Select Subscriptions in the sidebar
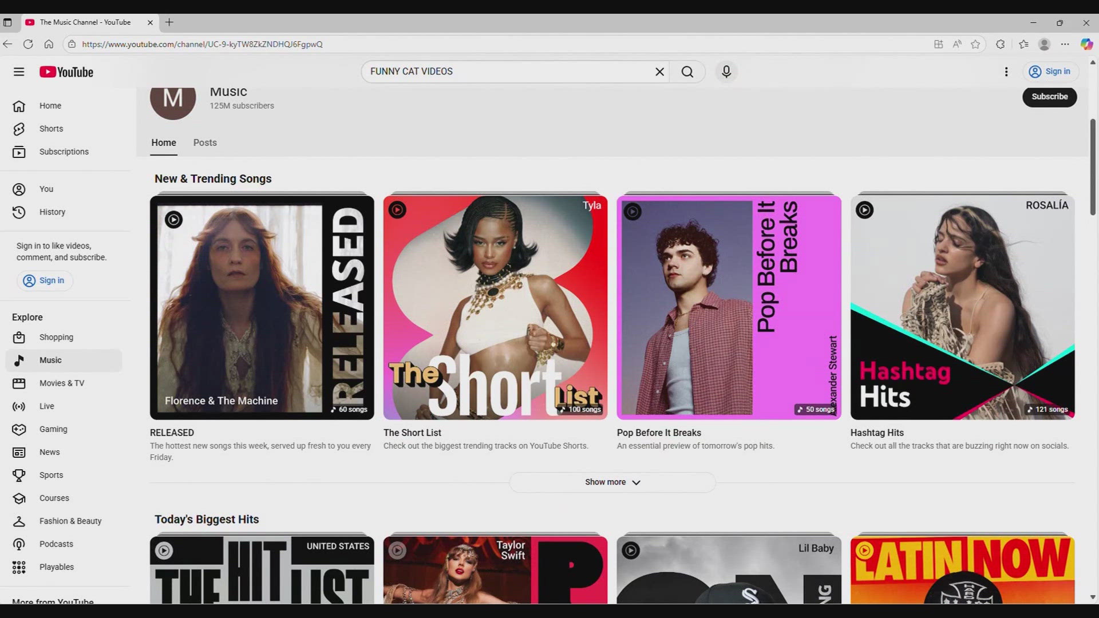 [63, 152]
